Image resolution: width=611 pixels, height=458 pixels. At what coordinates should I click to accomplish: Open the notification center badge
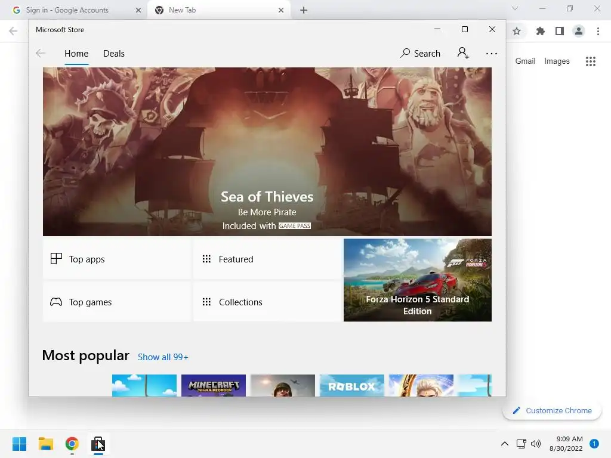click(594, 444)
